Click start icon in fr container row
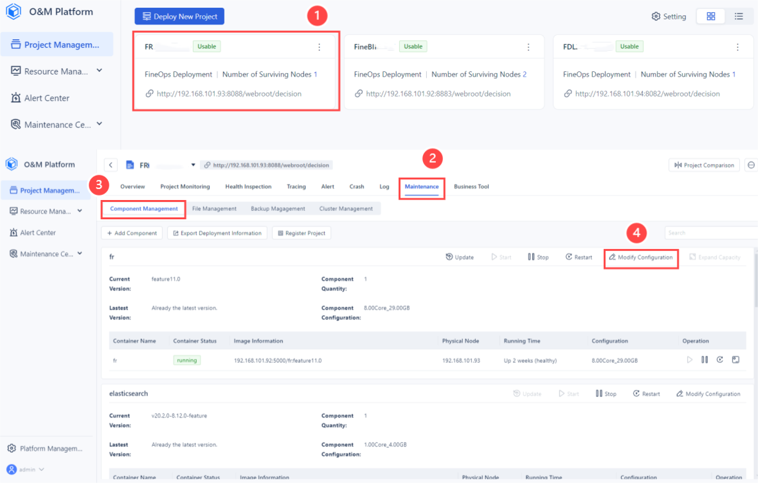Image resolution: width=758 pixels, height=483 pixels. (x=689, y=360)
